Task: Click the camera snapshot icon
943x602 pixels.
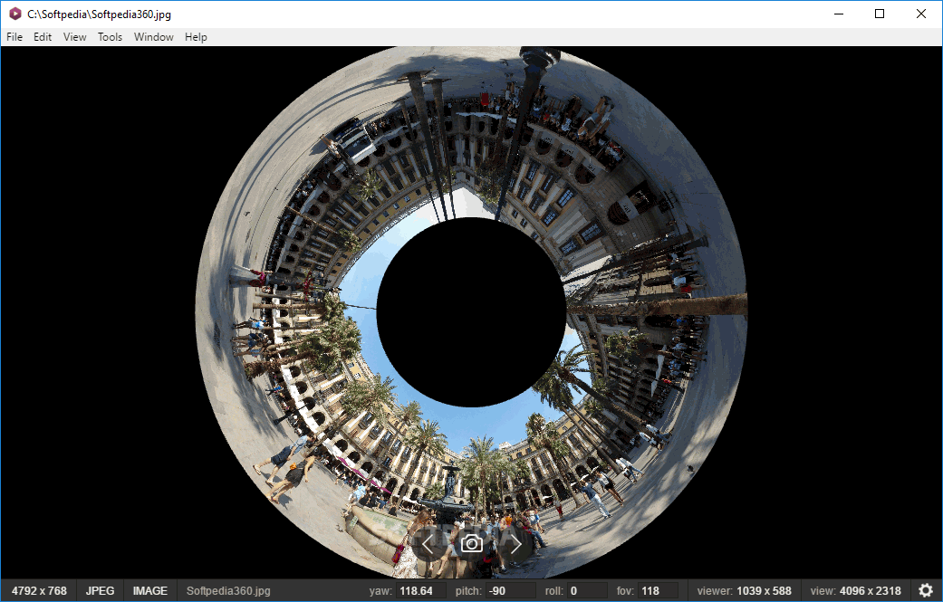Action: coord(471,544)
